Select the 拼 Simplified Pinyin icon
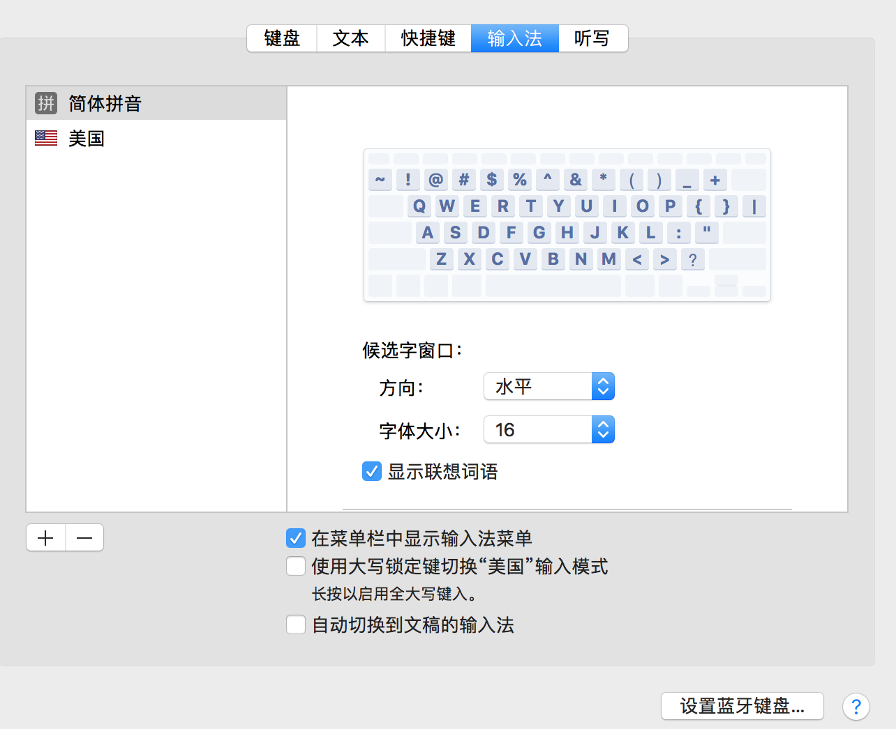896x729 pixels. (x=46, y=103)
